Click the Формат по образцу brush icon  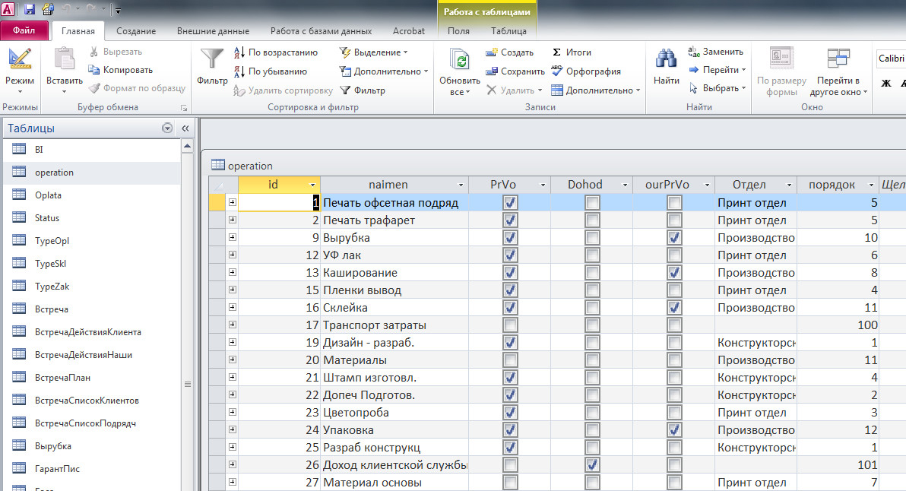pos(94,88)
